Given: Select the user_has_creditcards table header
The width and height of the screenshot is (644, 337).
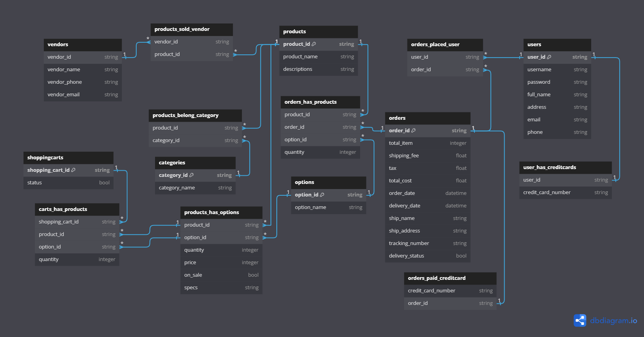Looking at the screenshot, I should [566, 168].
